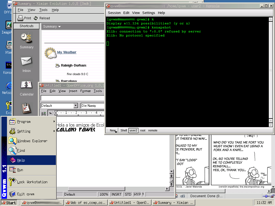Open the Tasks clipboard shortcut in Evolution
Viewport: 275px width, 206px height.
point(26,108)
